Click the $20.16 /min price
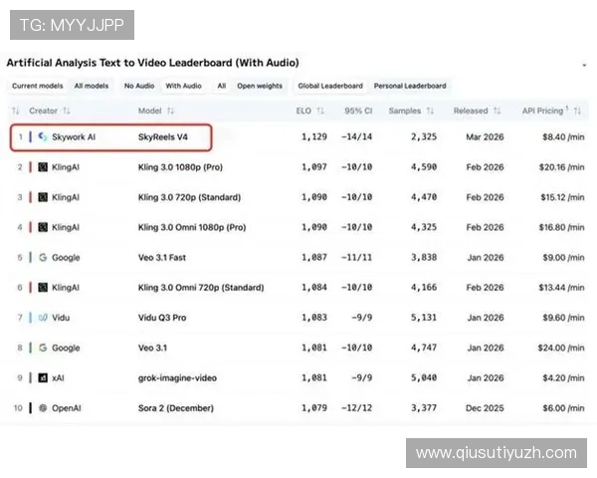597x478 pixels. [x=561, y=167]
